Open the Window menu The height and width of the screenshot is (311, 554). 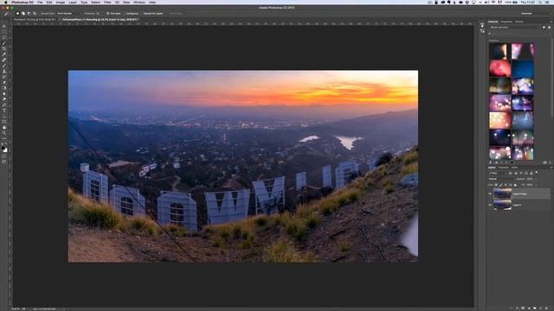pyautogui.click(x=139, y=2)
